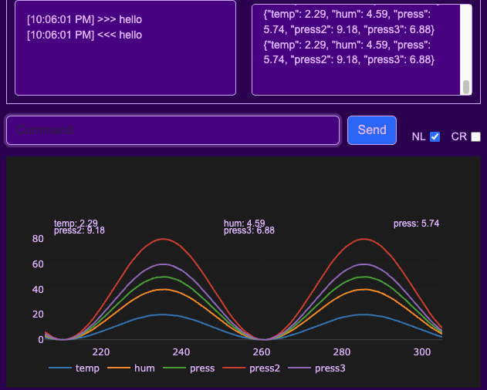Select the '<<< hello' received log line
Image resolution: width=487 pixels, height=390 pixels.
click(84, 35)
